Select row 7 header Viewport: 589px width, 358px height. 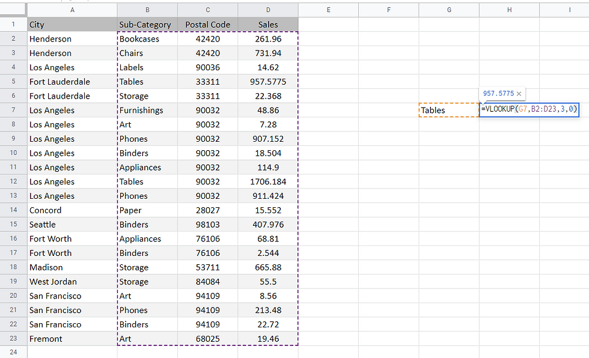pyautogui.click(x=13, y=110)
